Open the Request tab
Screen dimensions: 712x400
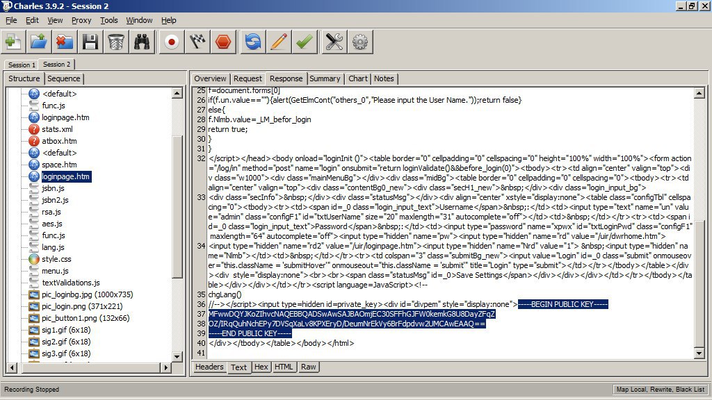[x=248, y=78]
